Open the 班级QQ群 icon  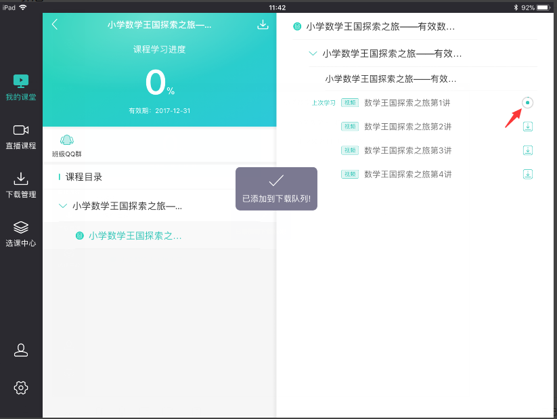(x=67, y=146)
